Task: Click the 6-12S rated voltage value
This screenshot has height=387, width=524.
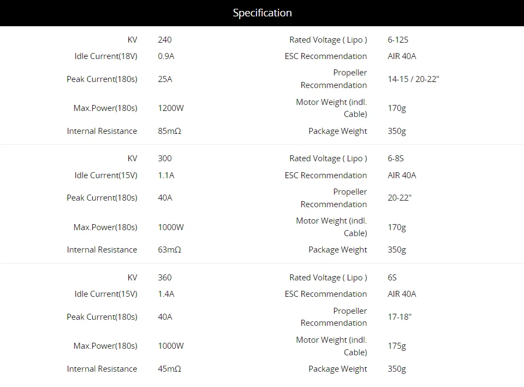Action: pyautogui.click(x=397, y=40)
